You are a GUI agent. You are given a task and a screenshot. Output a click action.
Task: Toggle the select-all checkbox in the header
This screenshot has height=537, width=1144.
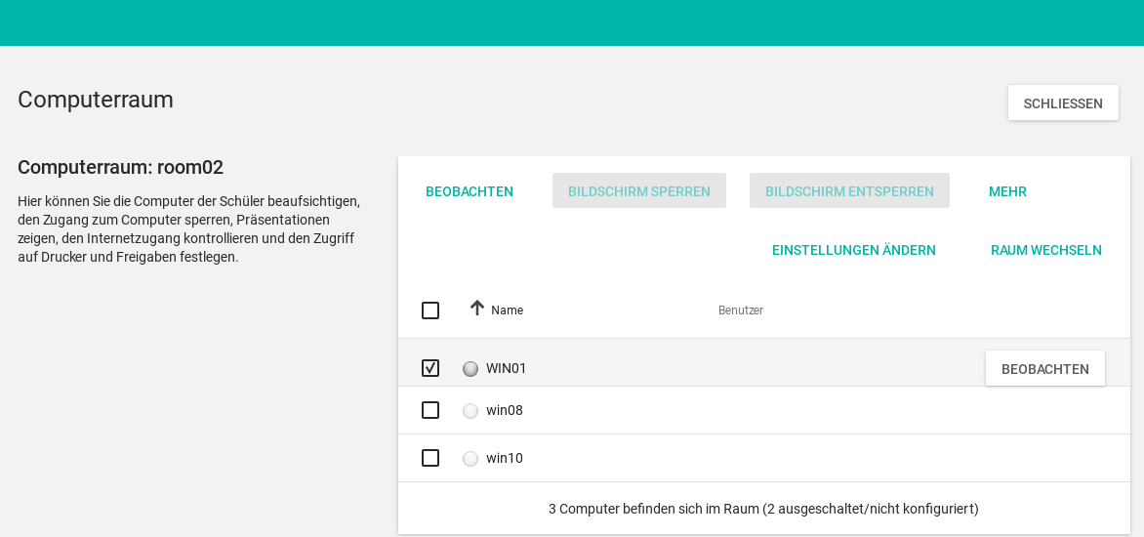[430, 310]
